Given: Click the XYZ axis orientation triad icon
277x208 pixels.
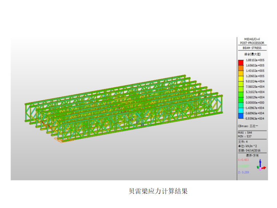Looking at the screenshot, I should (261, 166).
